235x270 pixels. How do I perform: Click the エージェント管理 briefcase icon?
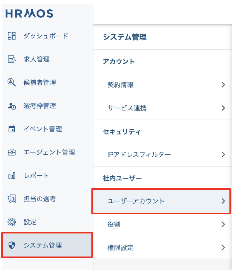coord(12,152)
